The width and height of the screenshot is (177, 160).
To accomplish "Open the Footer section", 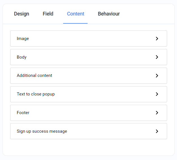I will [x=88, y=113].
